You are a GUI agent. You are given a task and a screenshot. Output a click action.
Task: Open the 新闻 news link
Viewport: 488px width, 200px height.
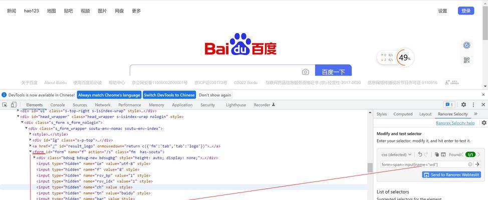[12, 11]
